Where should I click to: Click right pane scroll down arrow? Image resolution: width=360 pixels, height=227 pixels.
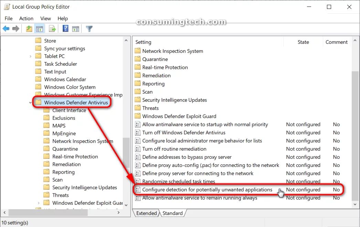pos(355,204)
